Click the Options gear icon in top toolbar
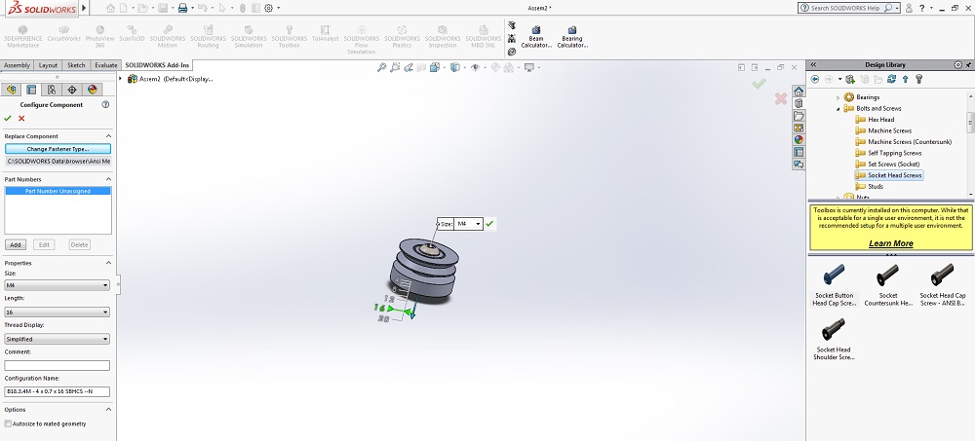The width and height of the screenshot is (975, 441). (x=269, y=8)
